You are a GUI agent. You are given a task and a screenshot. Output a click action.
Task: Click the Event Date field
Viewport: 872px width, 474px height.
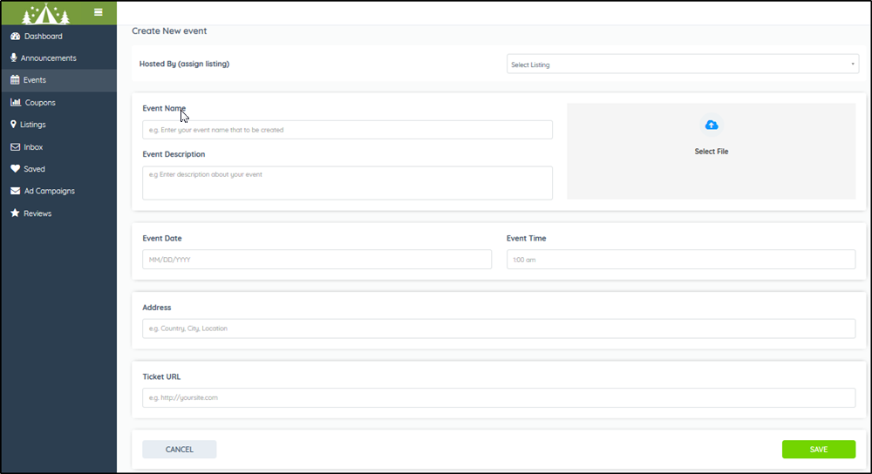pyautogui.click(x=317, y=260)
